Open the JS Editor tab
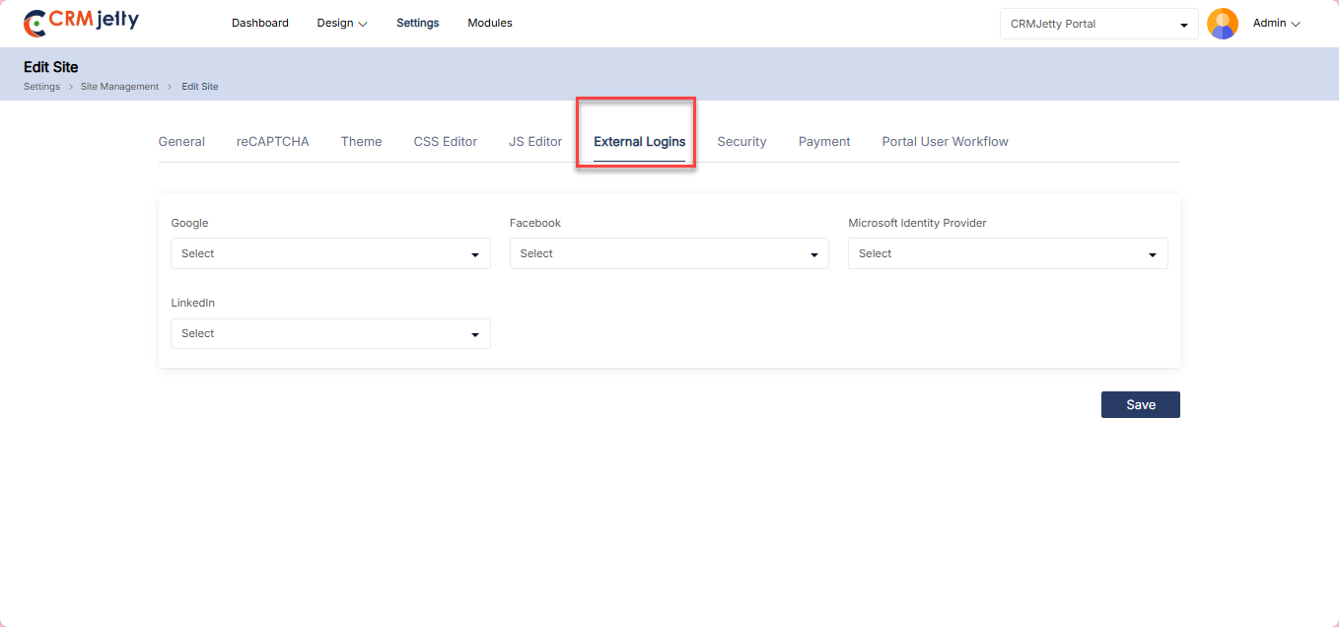The image size is (1339, 627). point(535,142)
